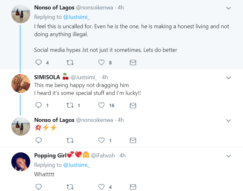Message SIMISOLA's tweet using envelope icon

[x=133, y=105]
